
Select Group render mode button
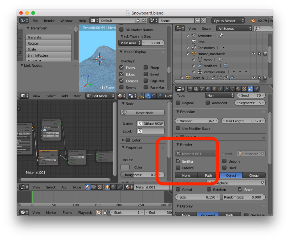(x=254, y=175)
